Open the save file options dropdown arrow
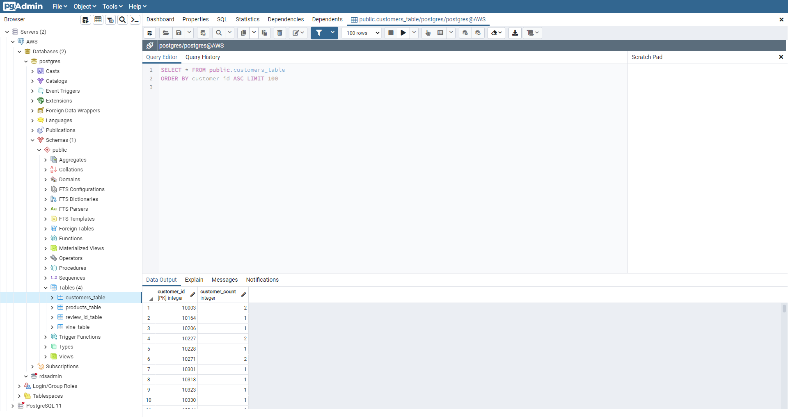The height and width of the screenshot is (417, 788). 189,33
